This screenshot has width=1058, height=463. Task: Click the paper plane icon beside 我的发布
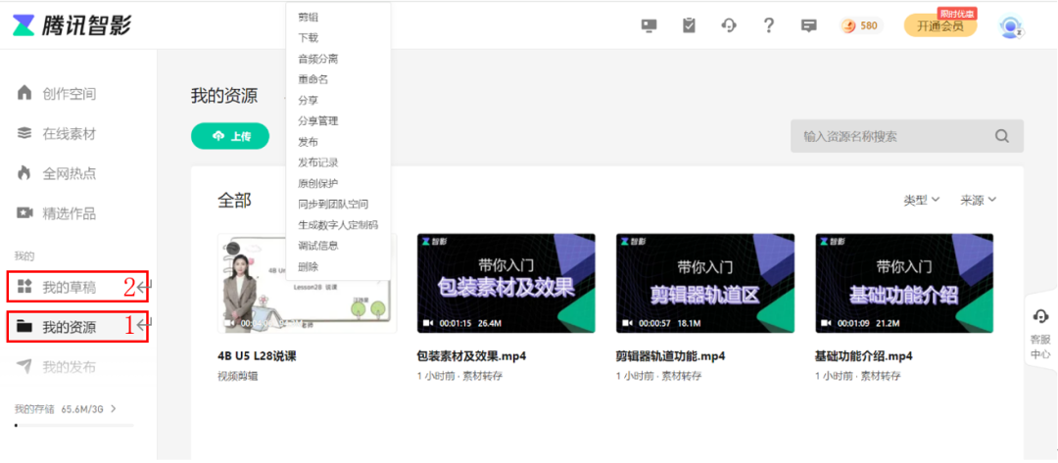click(24, 367)
